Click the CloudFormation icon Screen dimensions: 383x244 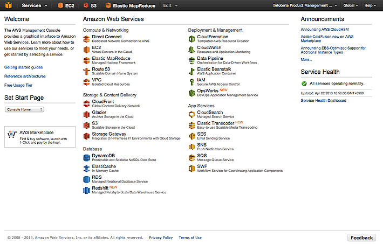191,39
